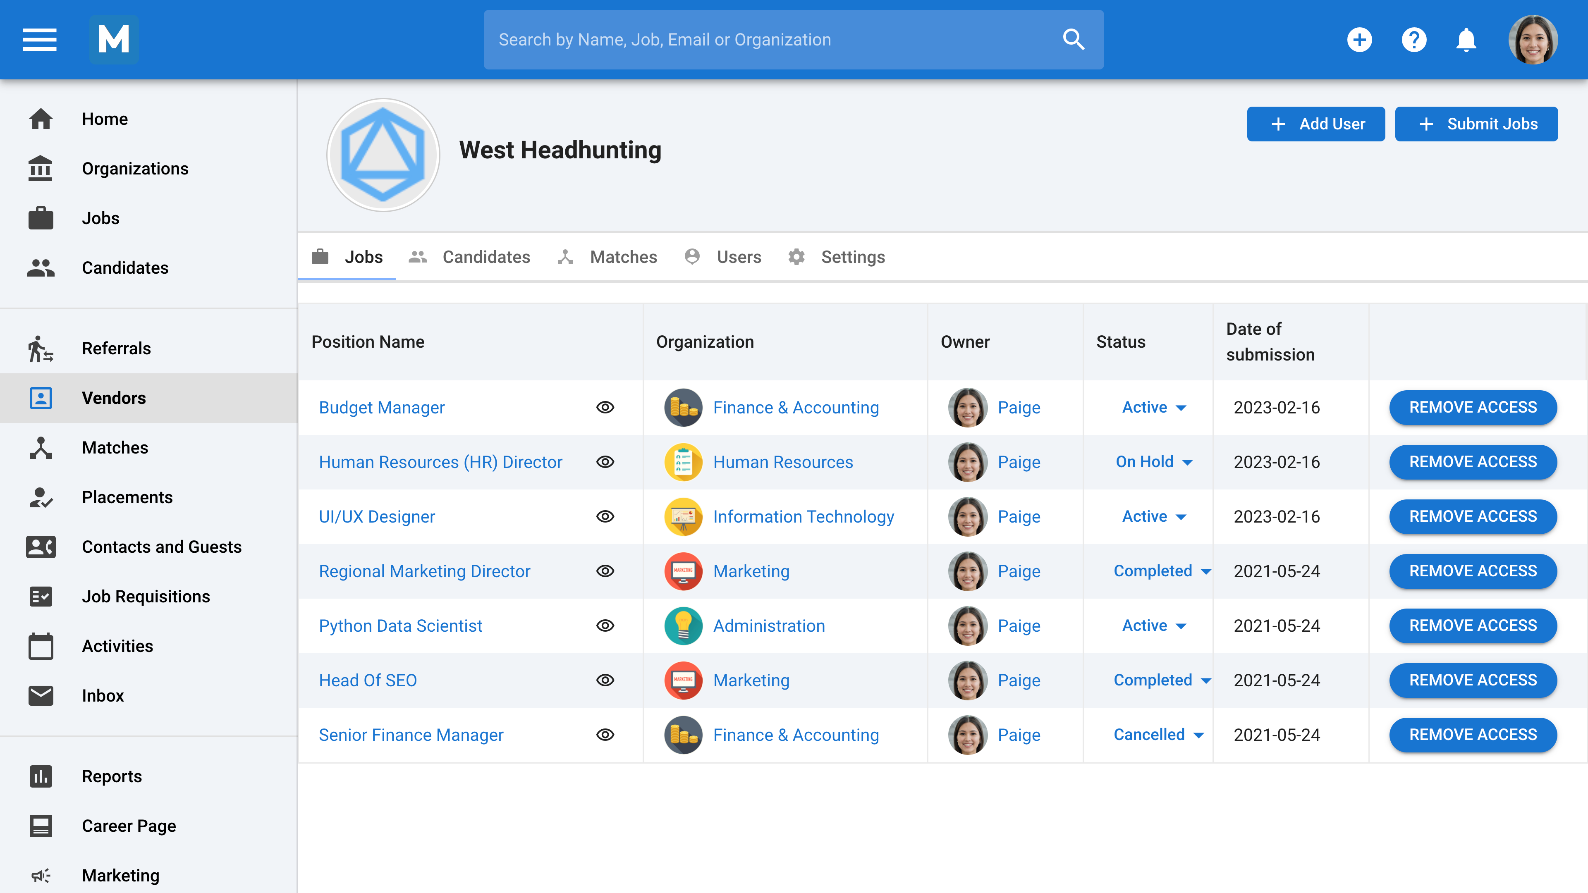Open the Referrals section in the sidebar
Image resolution: width=1588 pixels, height=893 pixels.
(116, 348)
